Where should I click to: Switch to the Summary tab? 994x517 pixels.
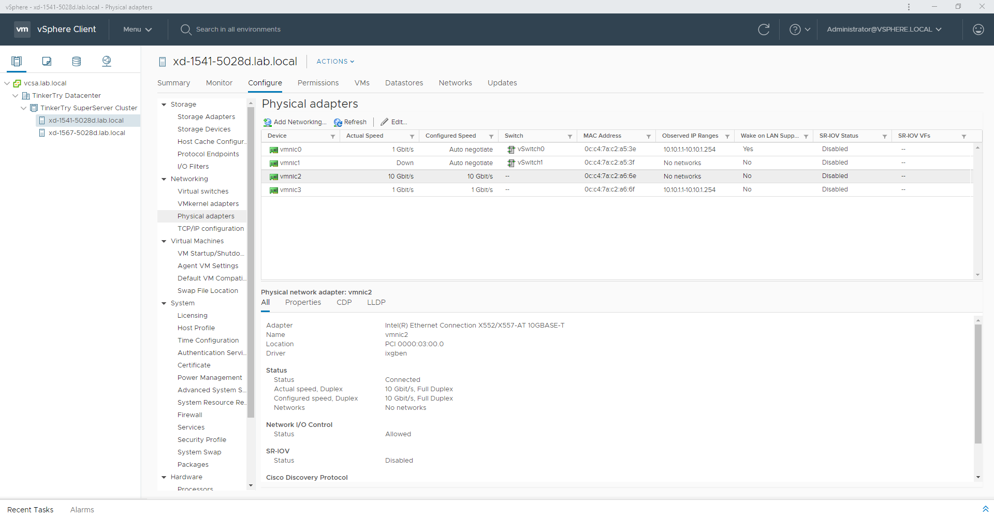point(173,83)
